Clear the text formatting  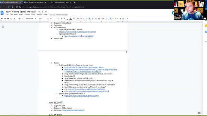click(x=127, y=19)
